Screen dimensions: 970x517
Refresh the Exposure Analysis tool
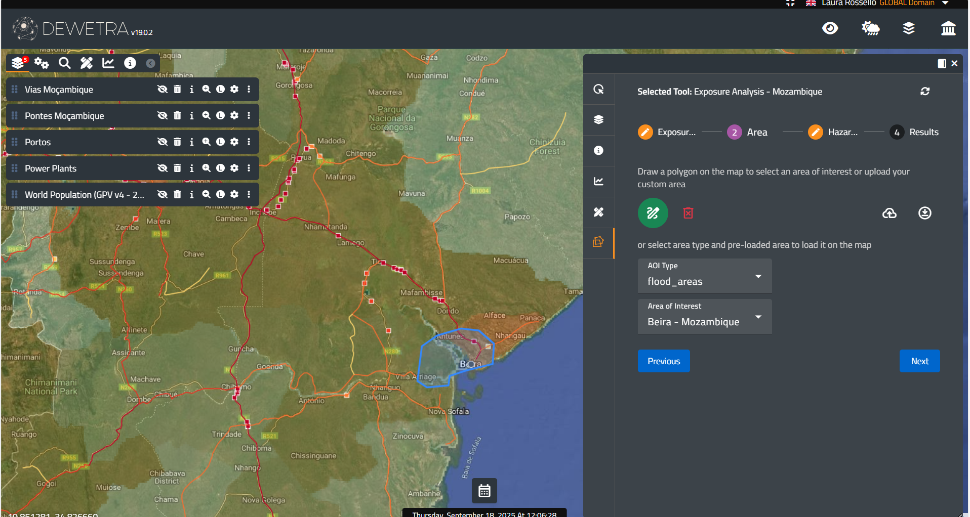pos(925,92)
